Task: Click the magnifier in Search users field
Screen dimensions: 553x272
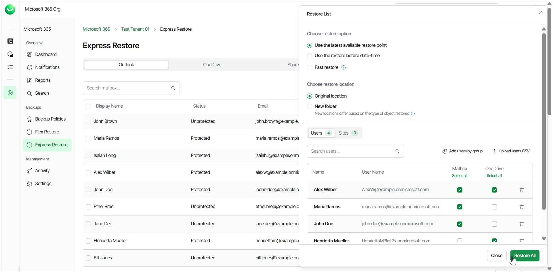Action: pos(397,151)
